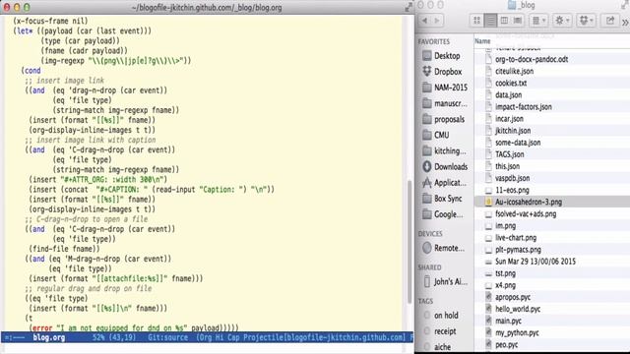630x354 pixels.
Task: Open the Finder action gear menu
Action: click(562, 21)
